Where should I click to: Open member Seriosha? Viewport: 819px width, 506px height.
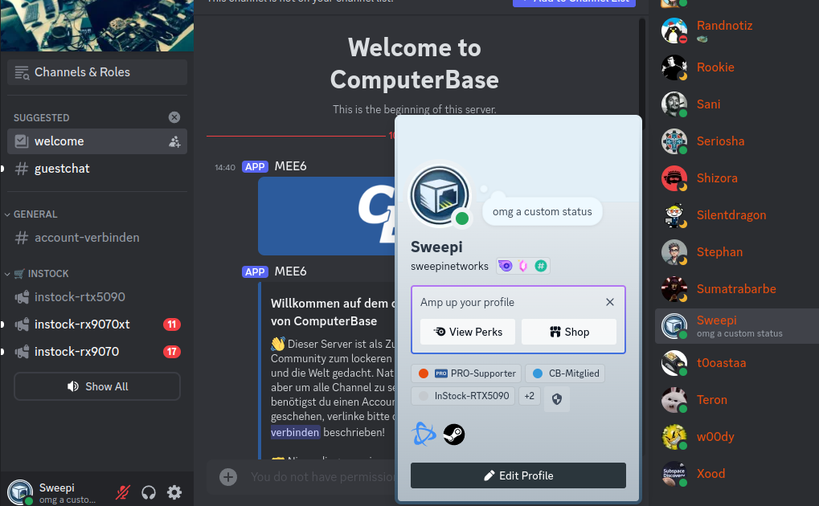click(737, 141)
